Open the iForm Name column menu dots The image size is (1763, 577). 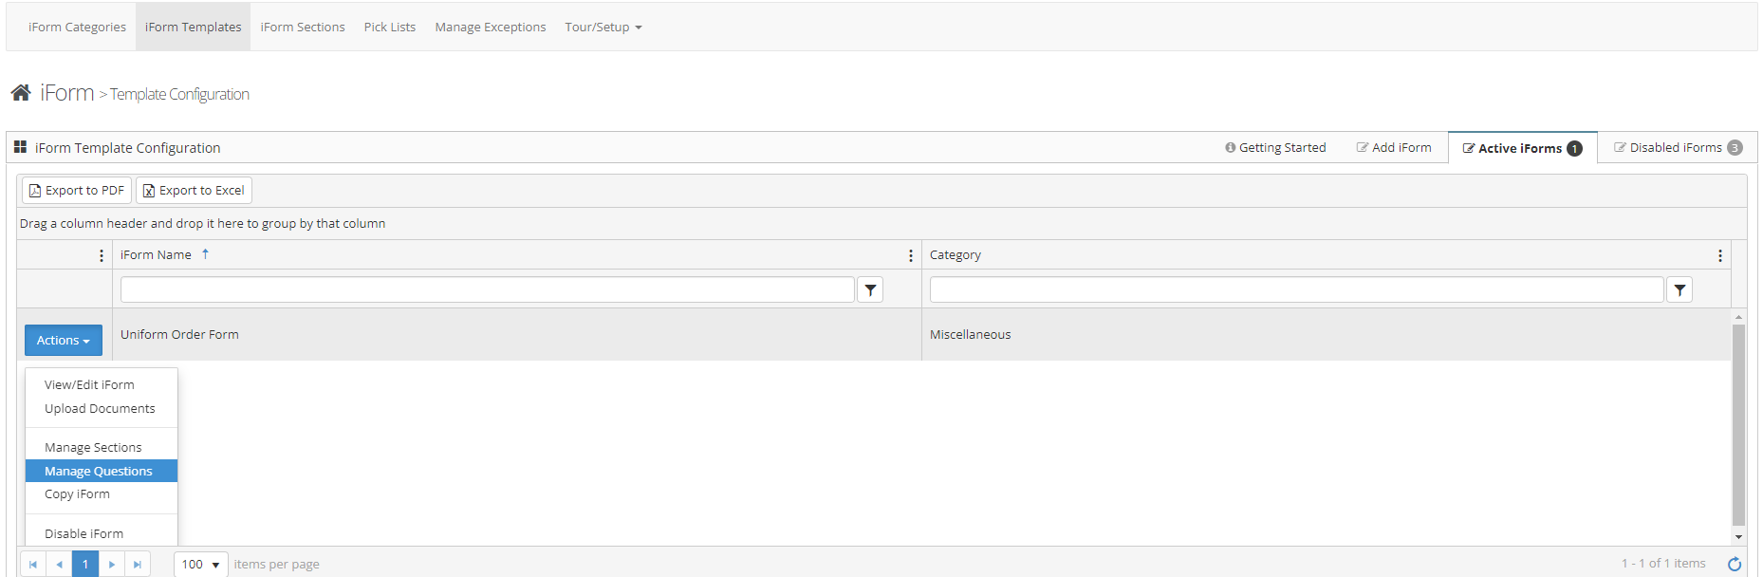pyautogui.click(x=911, y=256)
